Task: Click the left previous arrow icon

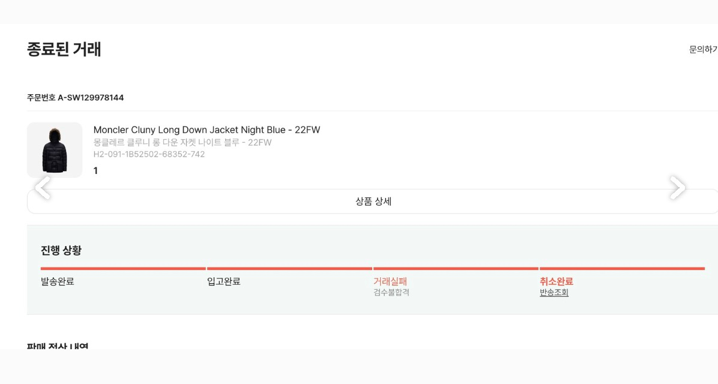Action: coord(43,188)
